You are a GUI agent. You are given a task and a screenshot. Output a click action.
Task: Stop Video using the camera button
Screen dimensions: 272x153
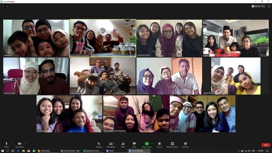[20, 145]
